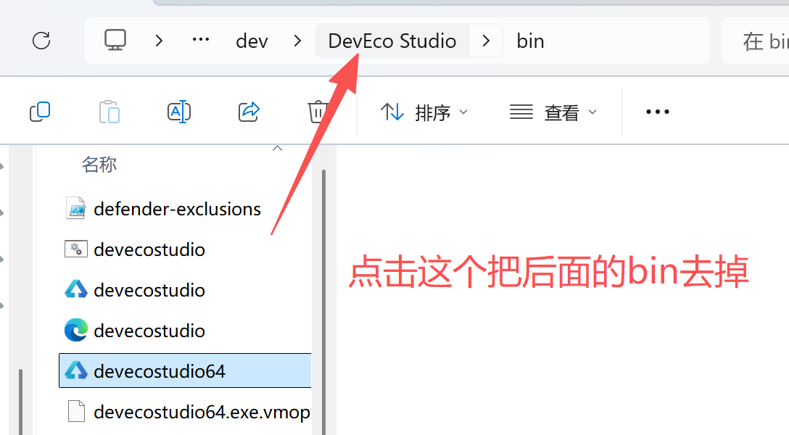Open the defender-exclusions image file
Screen dimensions: 789x435
[x=177, y=209]
